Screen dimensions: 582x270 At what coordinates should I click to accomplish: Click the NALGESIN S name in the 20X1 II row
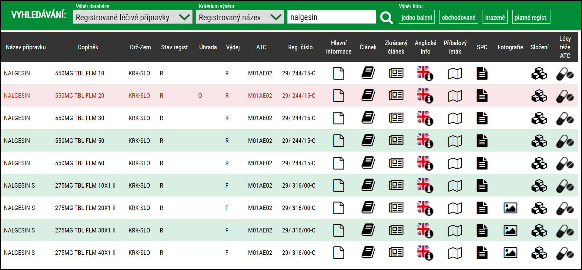pyautogui.click(x=19, y=208)
